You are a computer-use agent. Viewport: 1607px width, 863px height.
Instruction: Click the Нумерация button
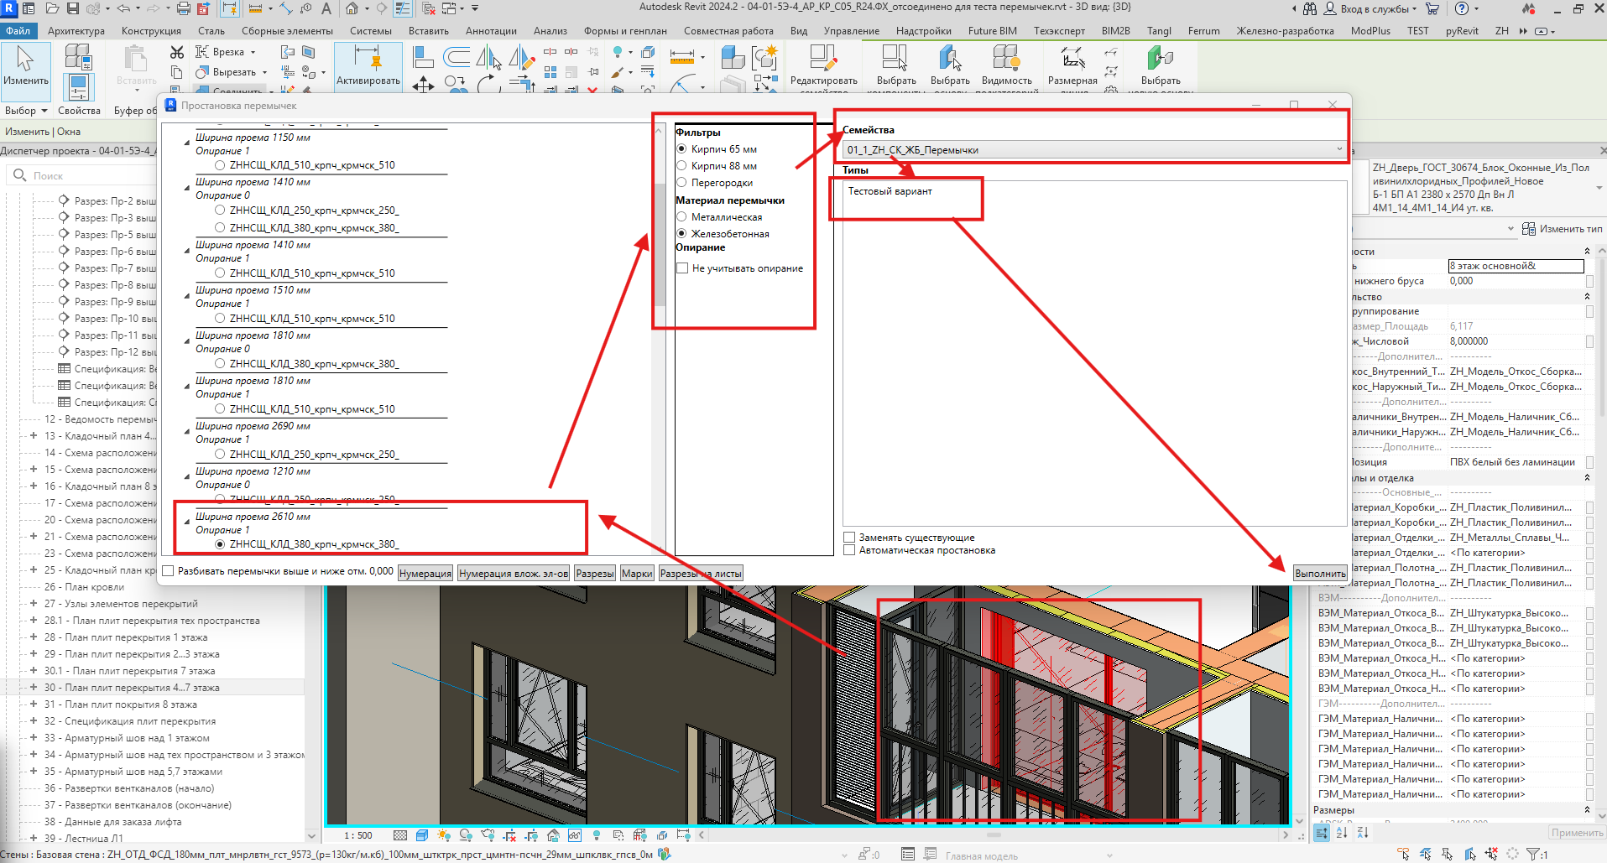pyautogui.click(x=425, y=574)
